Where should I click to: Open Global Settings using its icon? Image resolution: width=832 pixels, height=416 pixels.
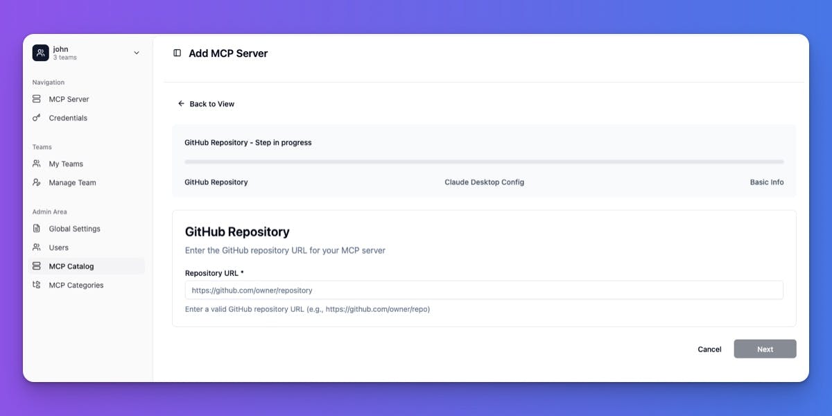[37, 228]
